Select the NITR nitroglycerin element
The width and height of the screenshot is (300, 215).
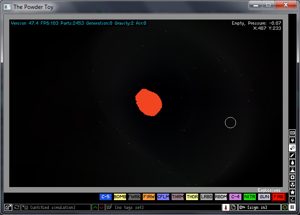coord(250,197)
